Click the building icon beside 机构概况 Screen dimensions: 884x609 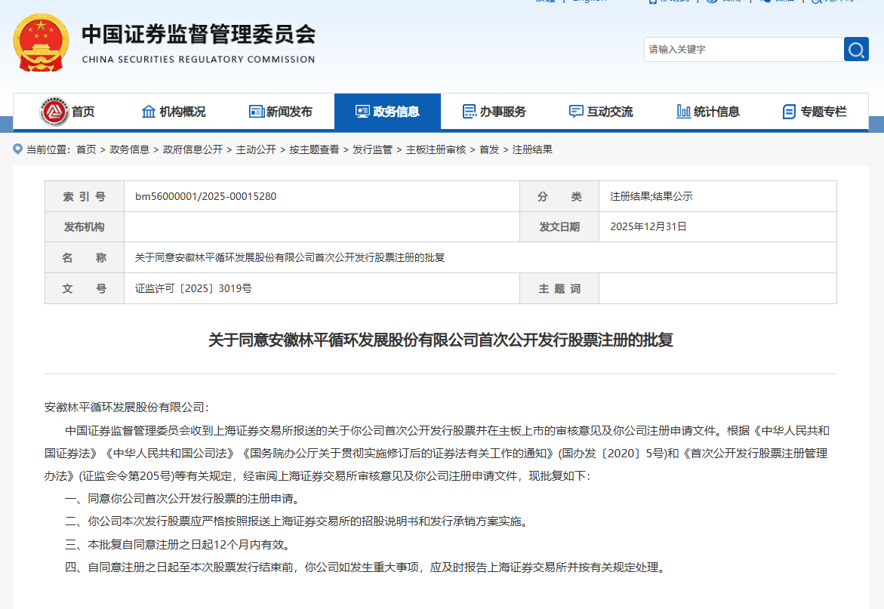[147, 111]
